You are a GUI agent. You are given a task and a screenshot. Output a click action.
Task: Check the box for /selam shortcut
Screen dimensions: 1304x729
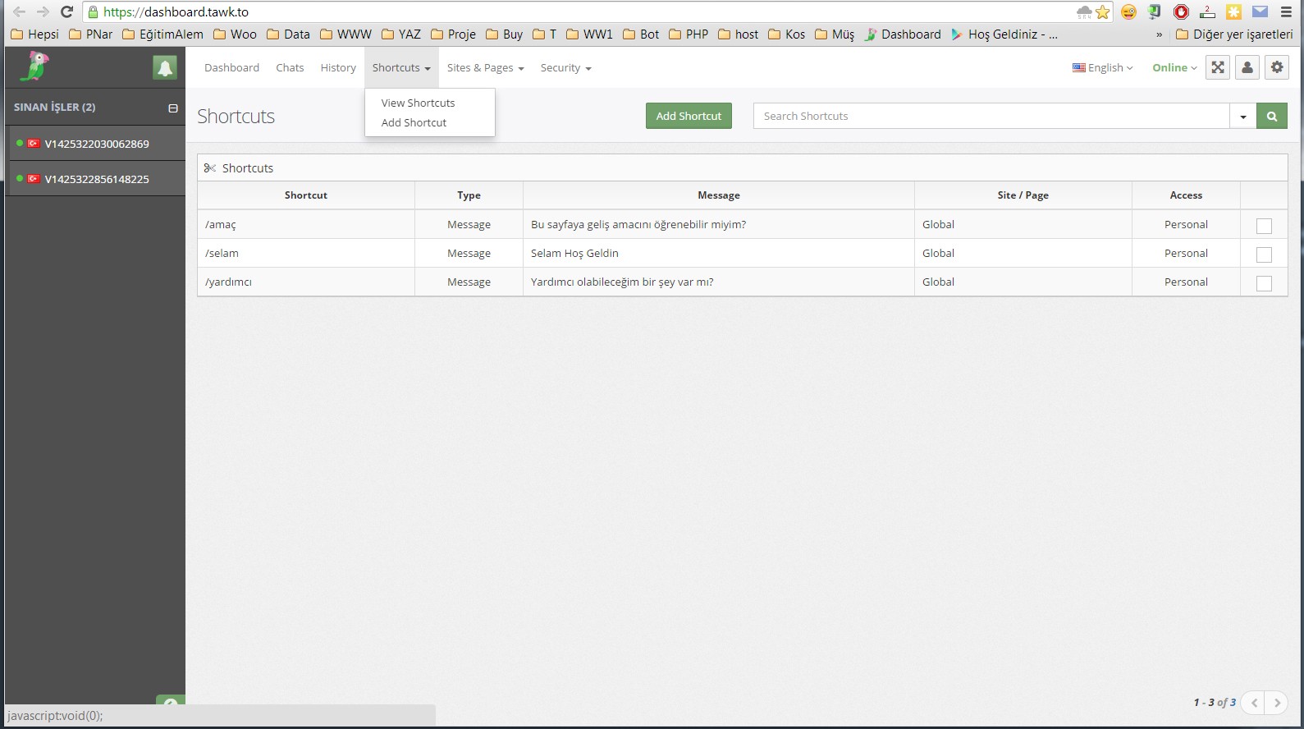pos(1264,254)
